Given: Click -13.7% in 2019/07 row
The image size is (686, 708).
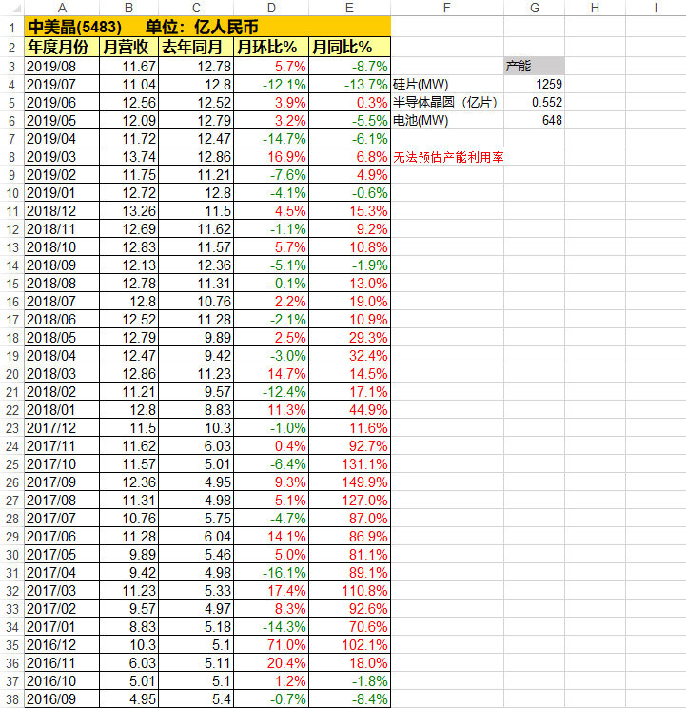Looking at the screenshot, I should (349, 85).
